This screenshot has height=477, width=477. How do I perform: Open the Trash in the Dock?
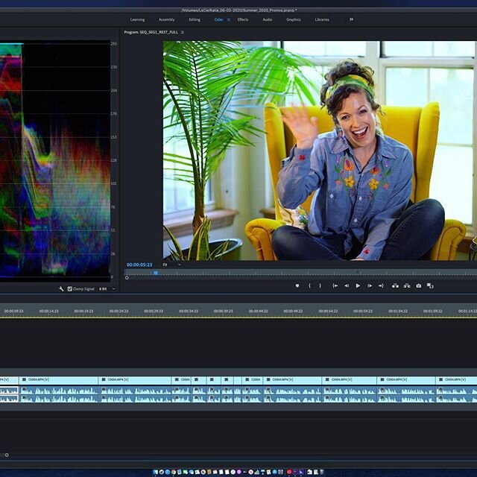point(321,472)
